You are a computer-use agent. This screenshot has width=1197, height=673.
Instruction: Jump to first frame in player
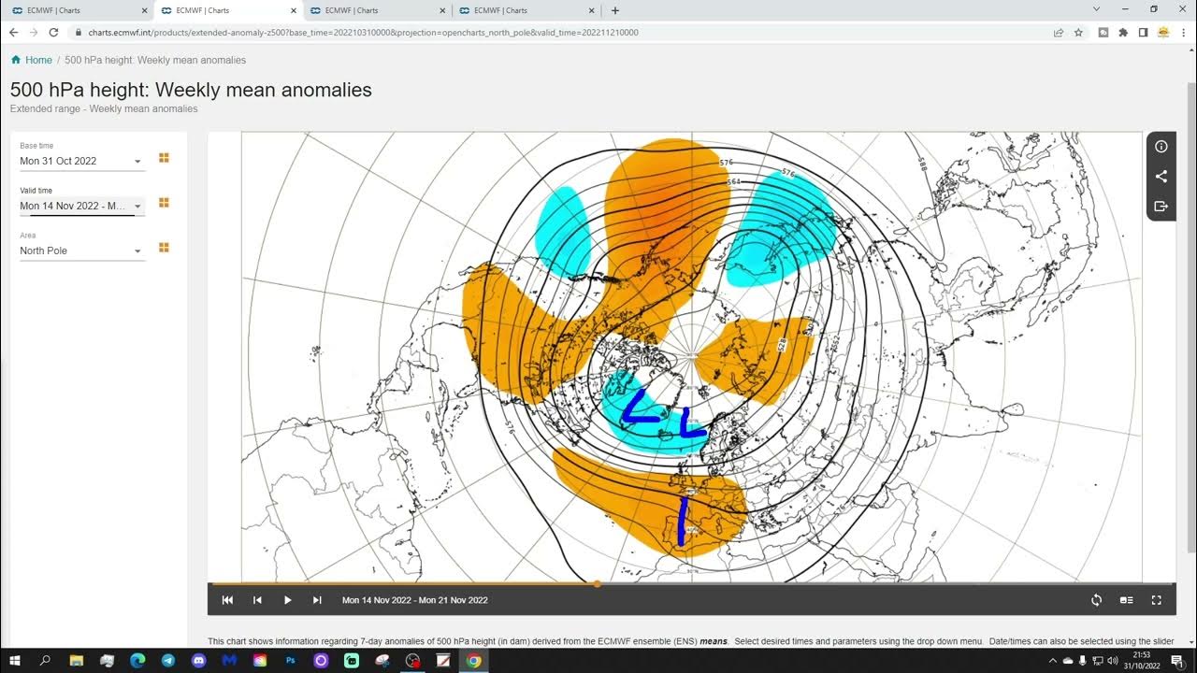[x=227, y=600]
